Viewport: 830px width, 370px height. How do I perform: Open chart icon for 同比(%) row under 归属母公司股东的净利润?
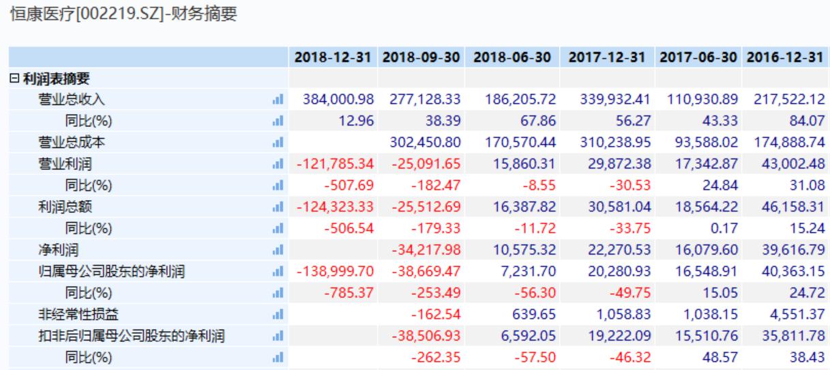pos(278,294)
